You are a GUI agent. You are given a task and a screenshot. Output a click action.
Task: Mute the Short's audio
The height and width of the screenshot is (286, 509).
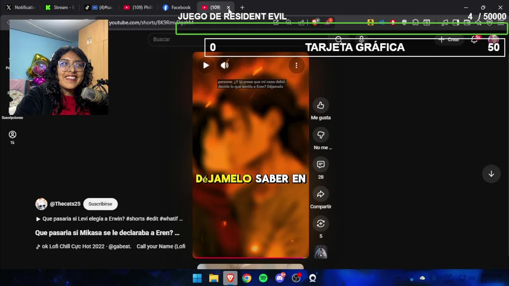pos(225,66)
